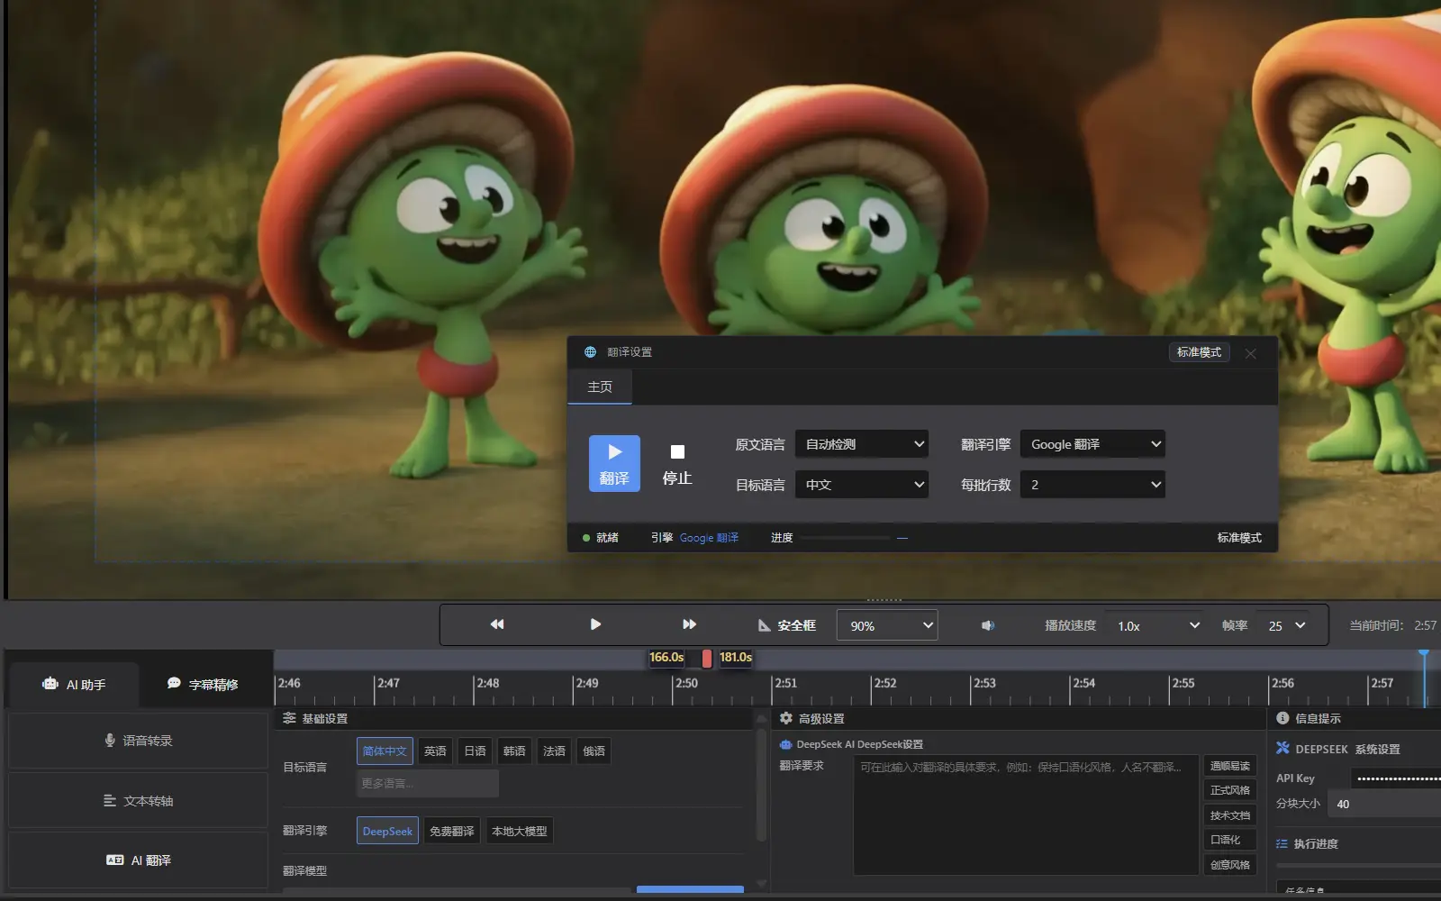Click the 高级设置 gear icon
1441x901 pixels.
click(786, 718)
